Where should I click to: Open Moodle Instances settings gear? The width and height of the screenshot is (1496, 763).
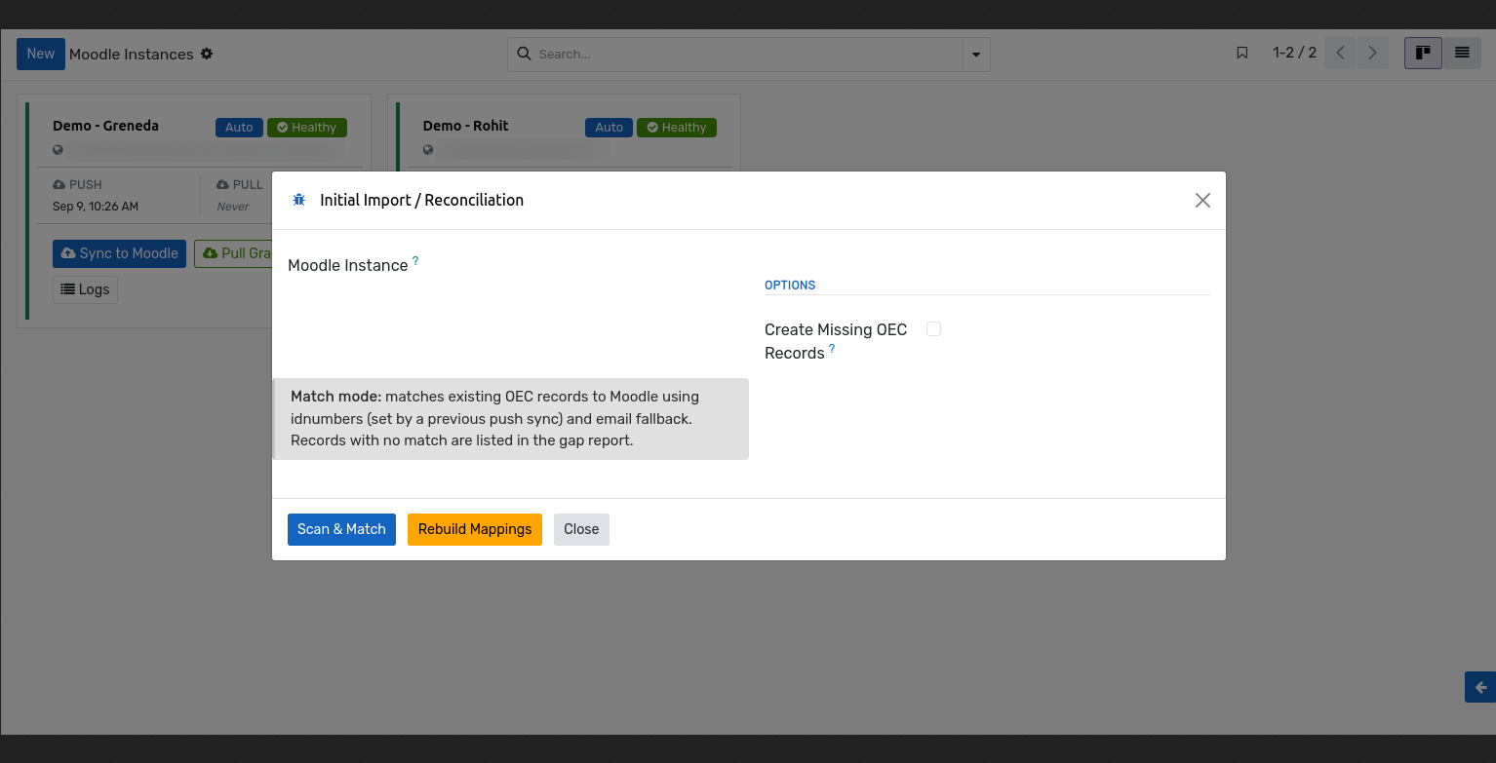point(207,54)
